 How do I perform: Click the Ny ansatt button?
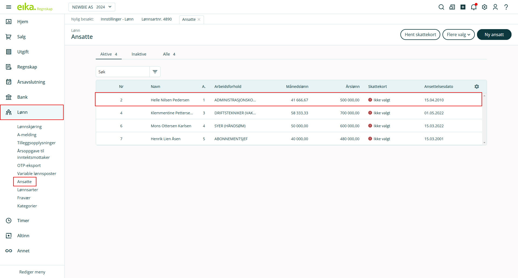tap(494, 35)
